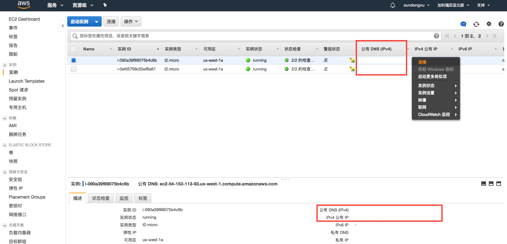Screen dimensions: 507x244
Task: Click instance ID i-0efd5799c50ef8a61 cell
Action: click(136, 69)
